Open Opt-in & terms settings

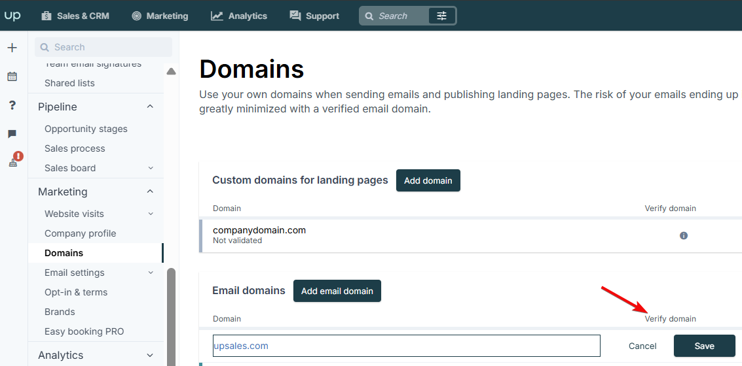click(x=76, y=292)
